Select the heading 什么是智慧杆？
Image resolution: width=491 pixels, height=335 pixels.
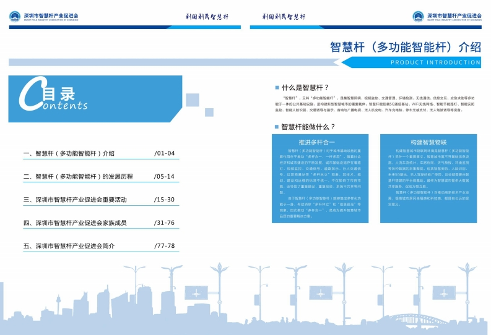(305, 88)
